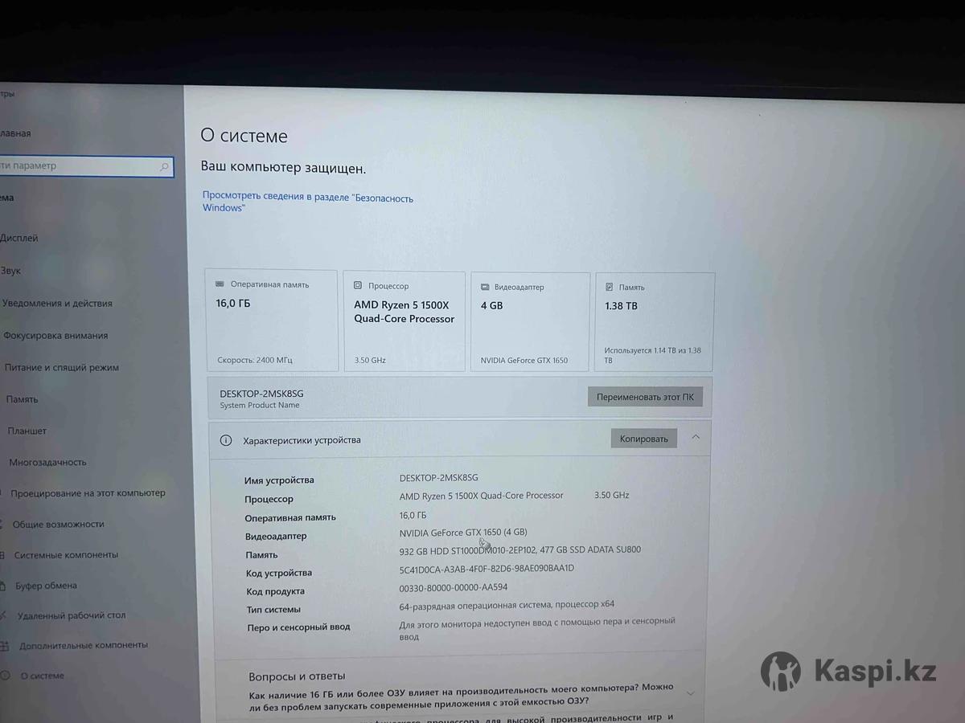Open Буфер обмена page
Image resolution: width=965 pixels, height=723 pixels.
(46, 586)
